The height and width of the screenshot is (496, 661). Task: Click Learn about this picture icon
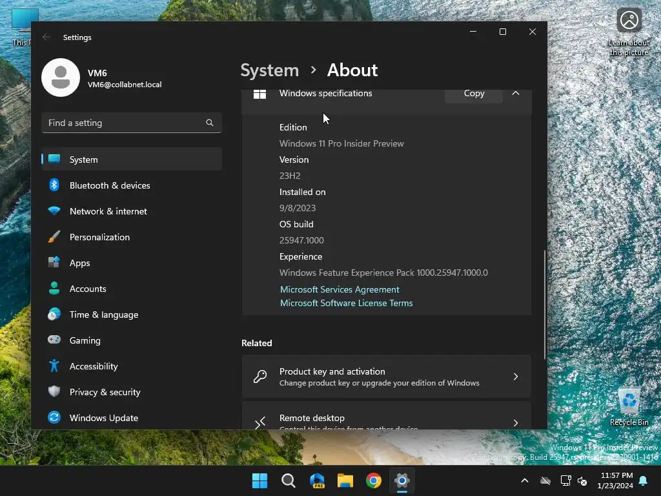[x=629, y=32]
